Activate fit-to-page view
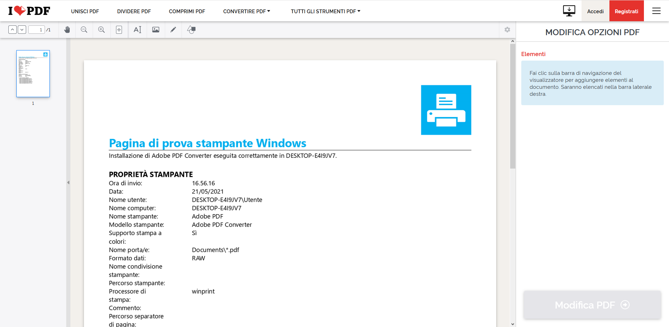 pyautogui.click(x=119, y=30)
